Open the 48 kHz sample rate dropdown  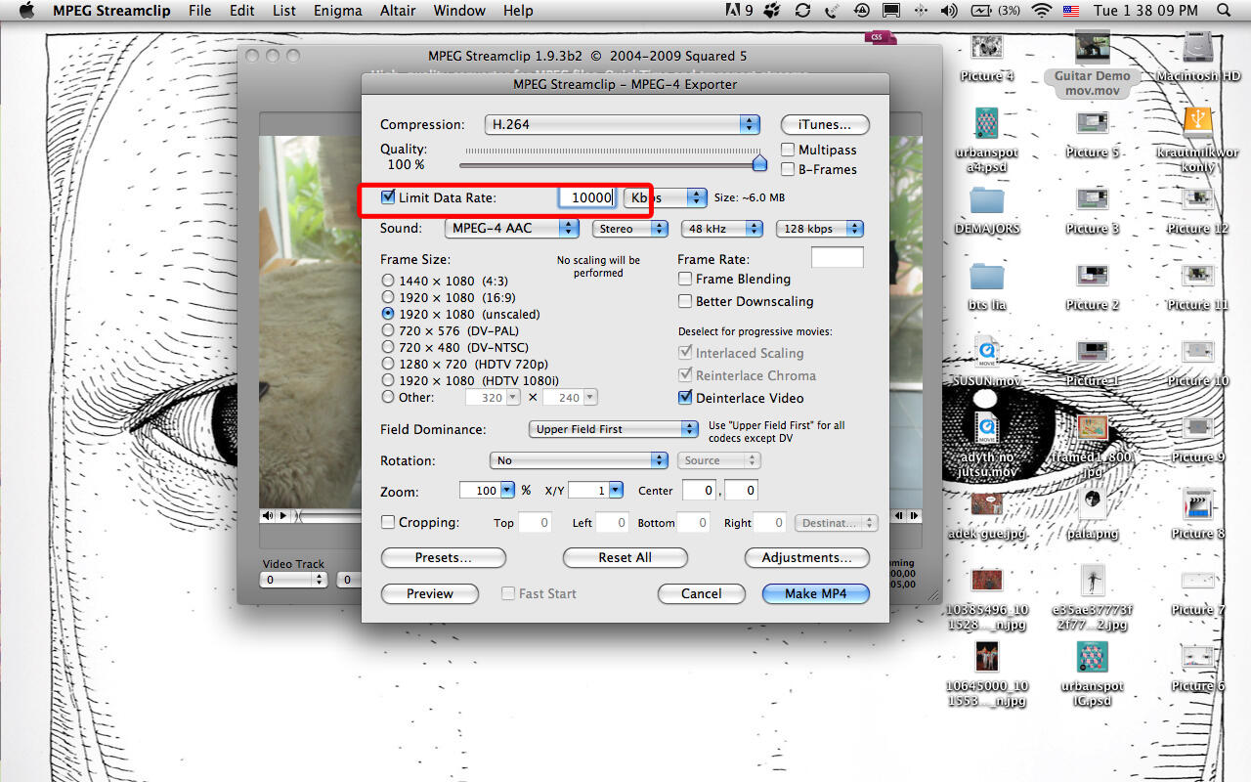(721, 229)
